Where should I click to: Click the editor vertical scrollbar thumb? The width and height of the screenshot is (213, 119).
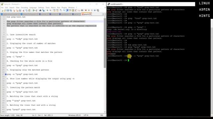tap(105, 43)
